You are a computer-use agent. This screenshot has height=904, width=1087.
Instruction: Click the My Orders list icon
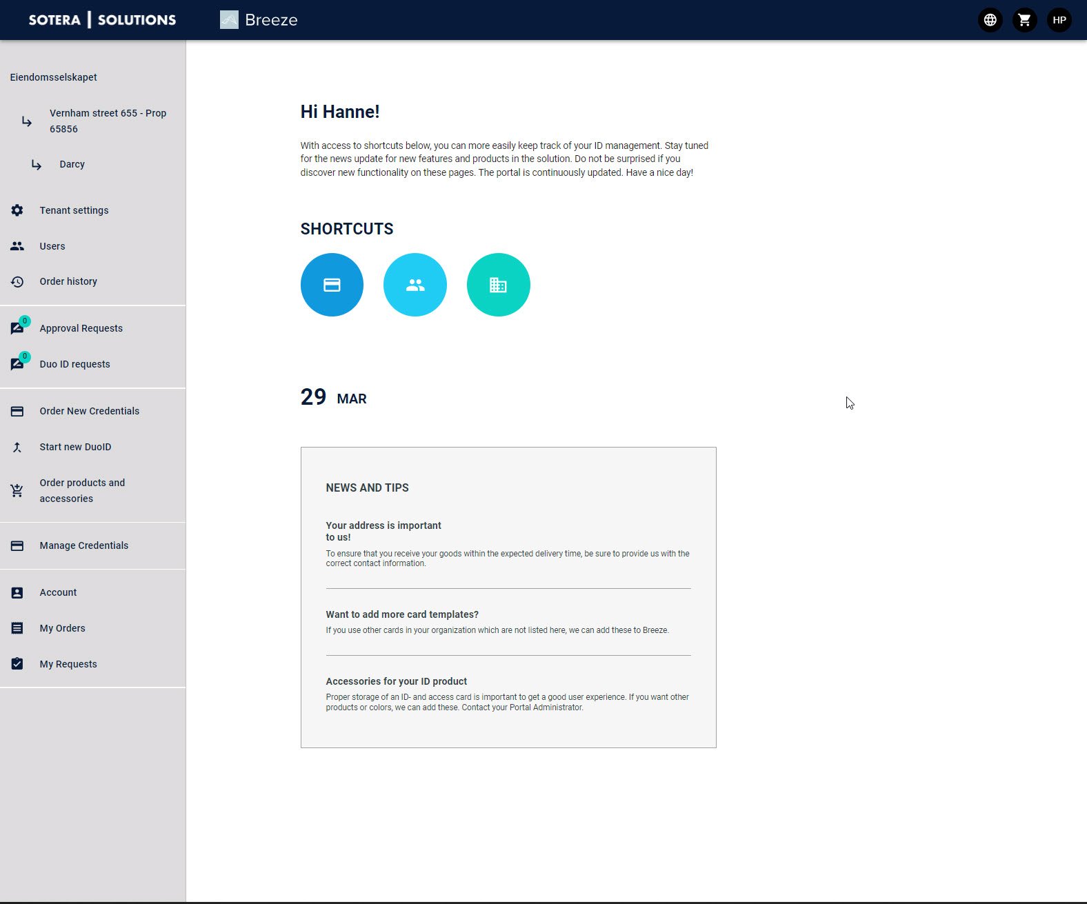click(17, 628)
